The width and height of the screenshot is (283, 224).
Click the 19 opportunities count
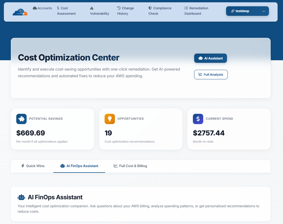point(108,133)
